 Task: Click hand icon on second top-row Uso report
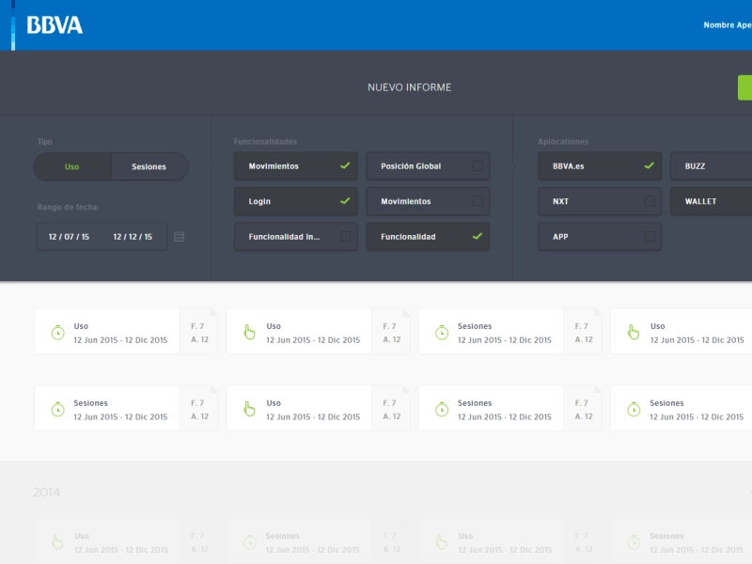[x=249, y=332]
